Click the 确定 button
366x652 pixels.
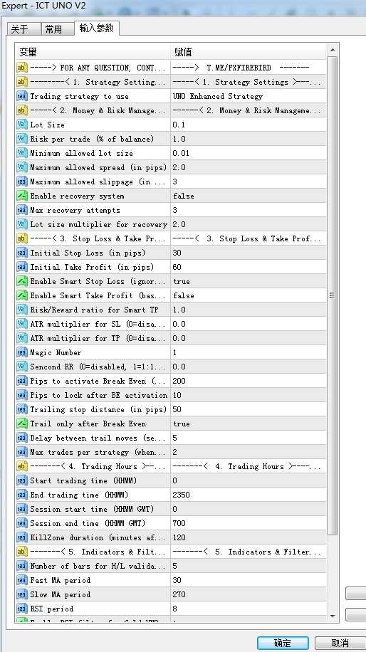click(x=283, y=643)
